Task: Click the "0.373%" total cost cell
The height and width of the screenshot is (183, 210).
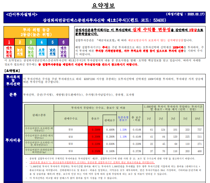Action: click(x=137, y=151)
